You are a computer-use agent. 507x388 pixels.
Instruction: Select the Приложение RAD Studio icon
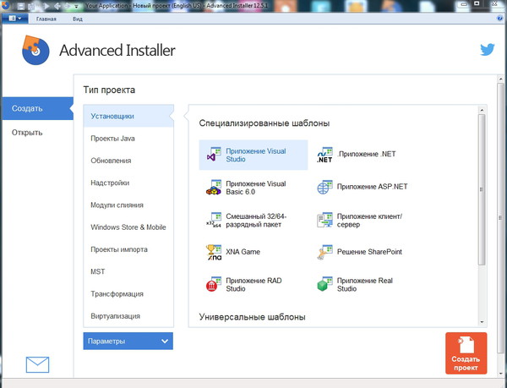214,284
